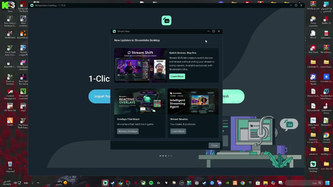Open the volume icon in system tray
The width and height of the screenshot is (333, 187).
pyautogui.click(x=15, y=183)
